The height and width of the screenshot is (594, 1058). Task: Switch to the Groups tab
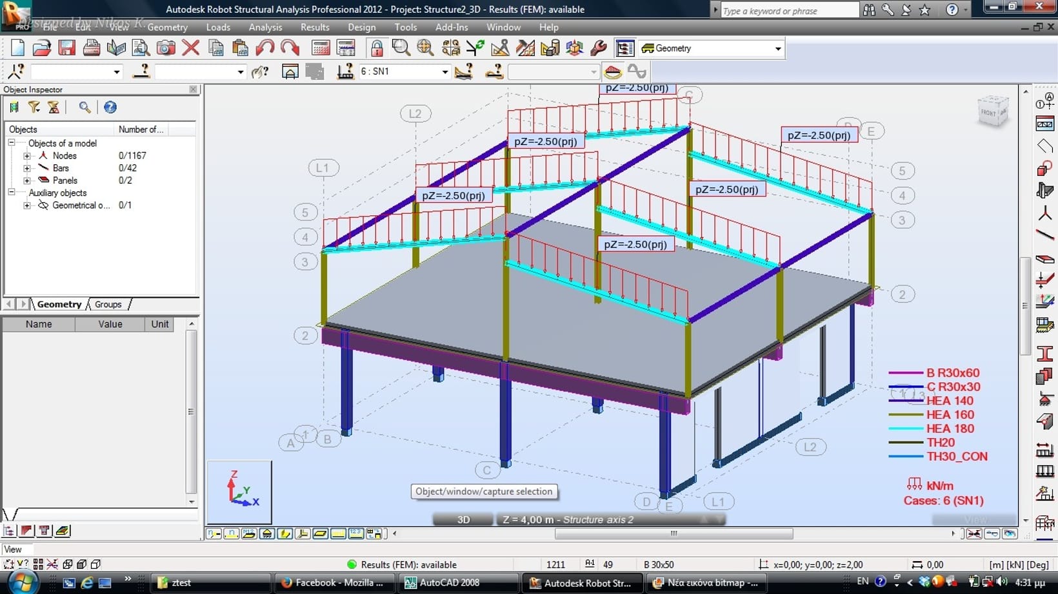(108, 305)
